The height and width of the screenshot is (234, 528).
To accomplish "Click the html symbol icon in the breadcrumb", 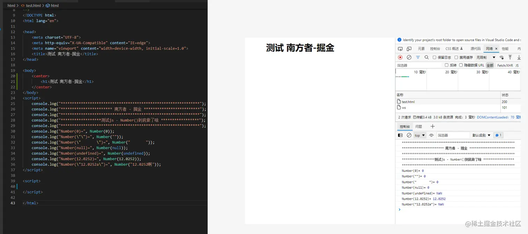I will pos(47,6).
